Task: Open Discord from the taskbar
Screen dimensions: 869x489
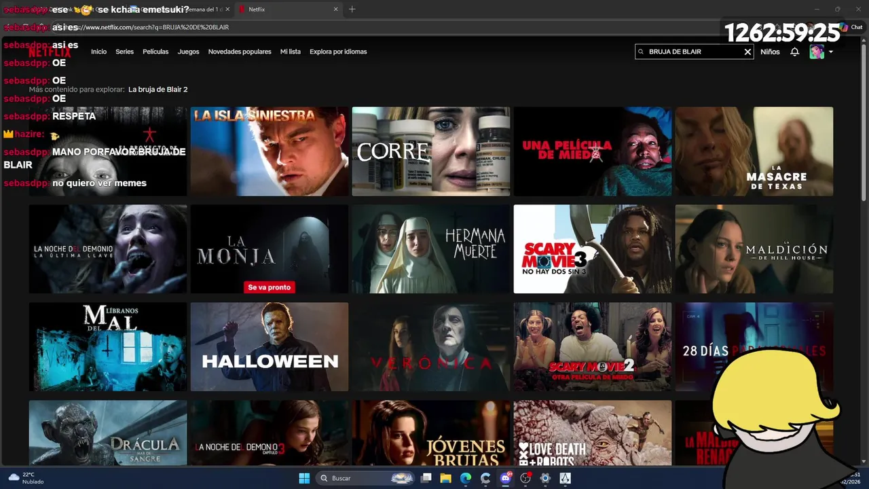Action: coord(505,478)
